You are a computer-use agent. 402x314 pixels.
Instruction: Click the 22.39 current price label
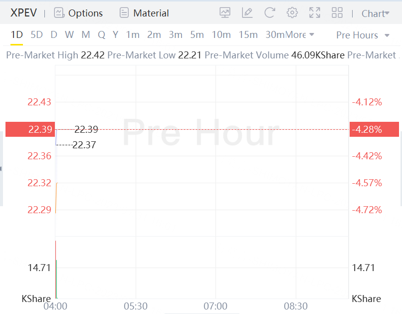29,129
